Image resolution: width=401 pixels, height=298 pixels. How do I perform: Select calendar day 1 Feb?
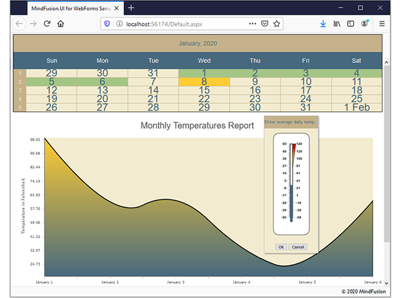[x=356, y=108]
